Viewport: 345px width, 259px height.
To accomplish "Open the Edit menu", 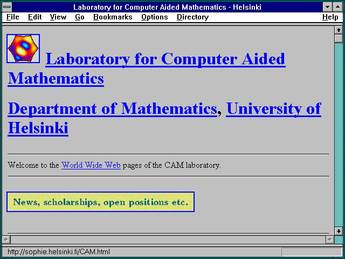I will point(34,17).
